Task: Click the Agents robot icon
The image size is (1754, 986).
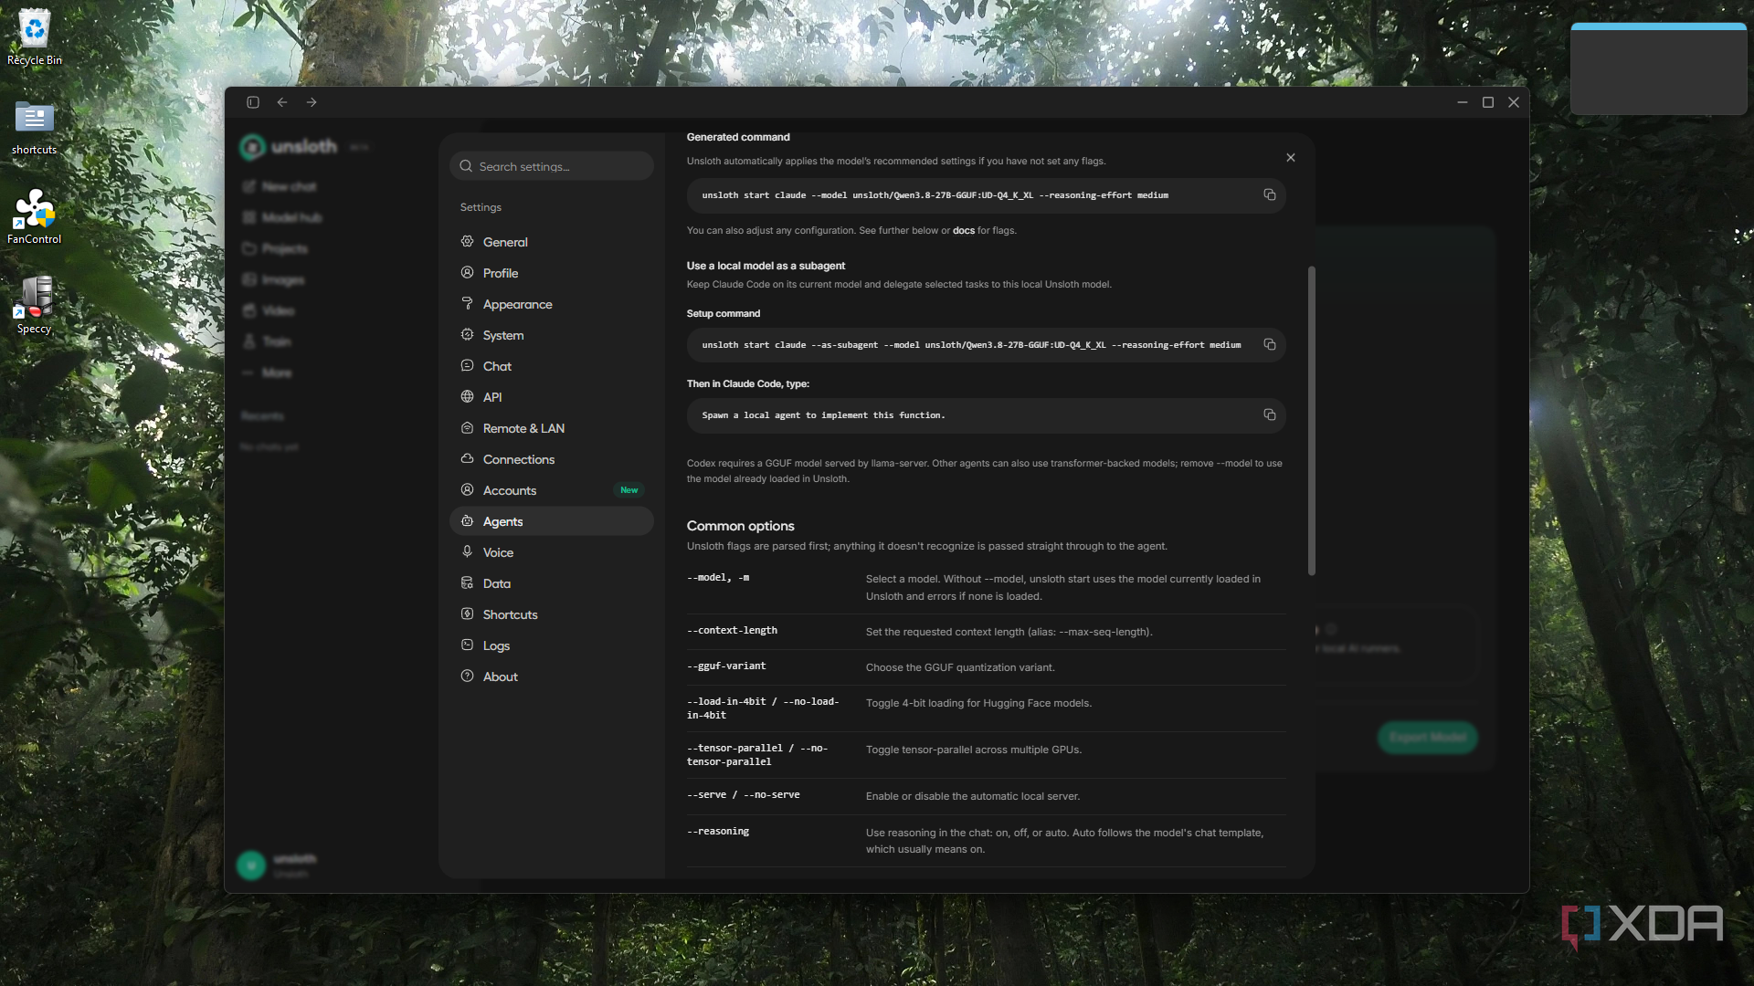Action: pyautogui.click(x=467, y=520)
